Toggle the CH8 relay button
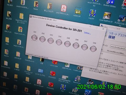This screenshot has height=95, width=126. [93, 49]
